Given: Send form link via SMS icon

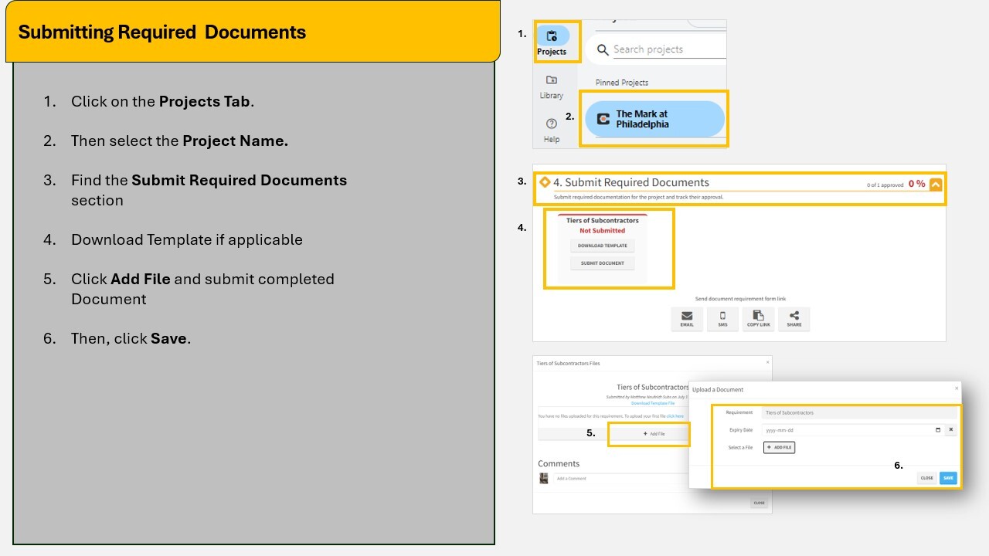Looking at the screenshot, I should [722, 319].
